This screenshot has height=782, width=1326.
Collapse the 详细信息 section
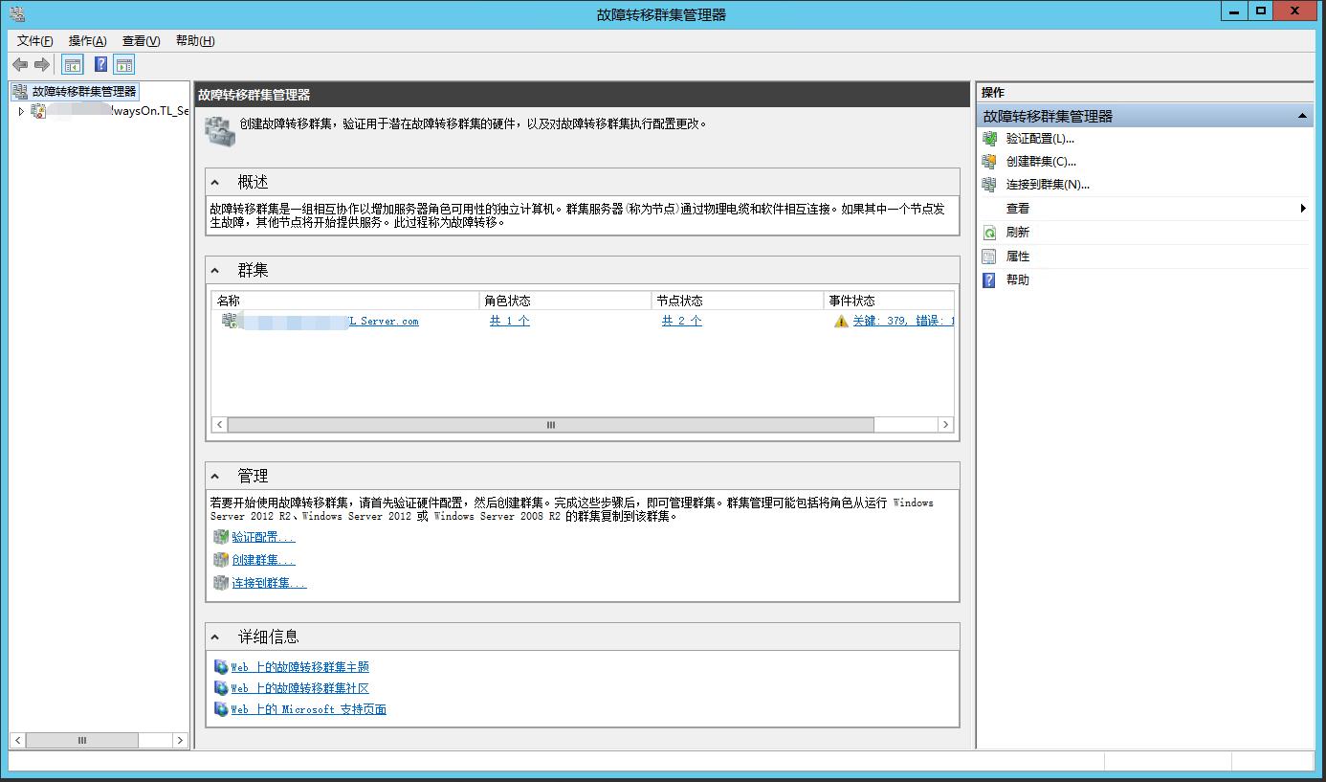point(215,637)
